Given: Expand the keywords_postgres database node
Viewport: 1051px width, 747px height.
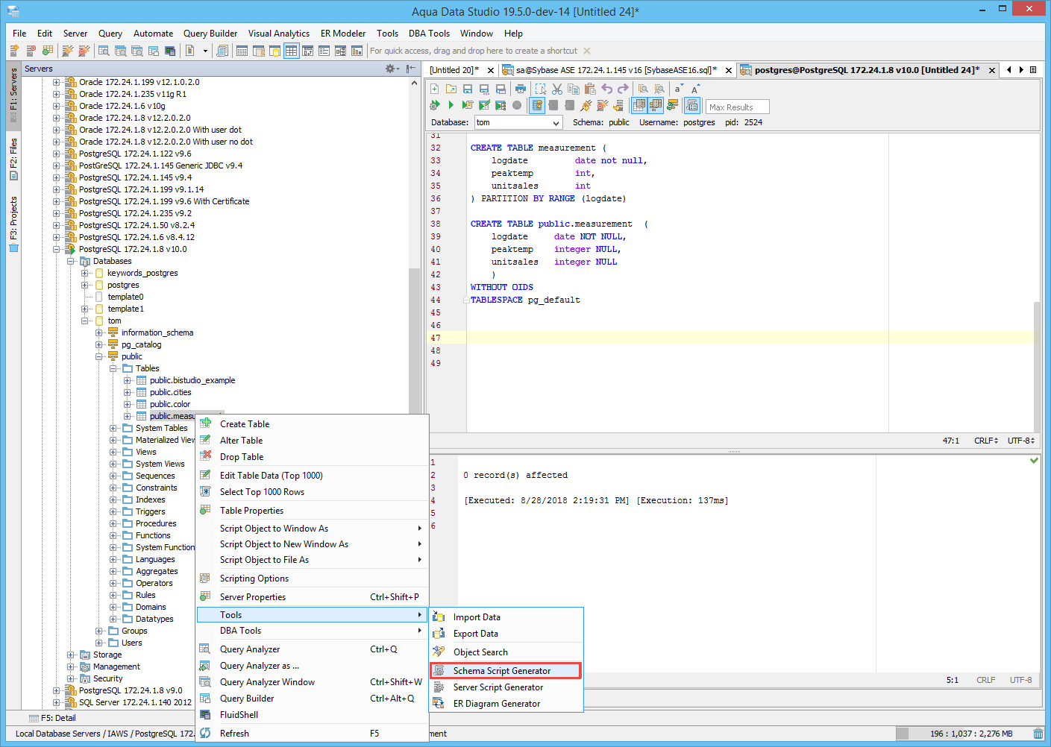Looking at the screenshot, I should [x=85, y=273].
